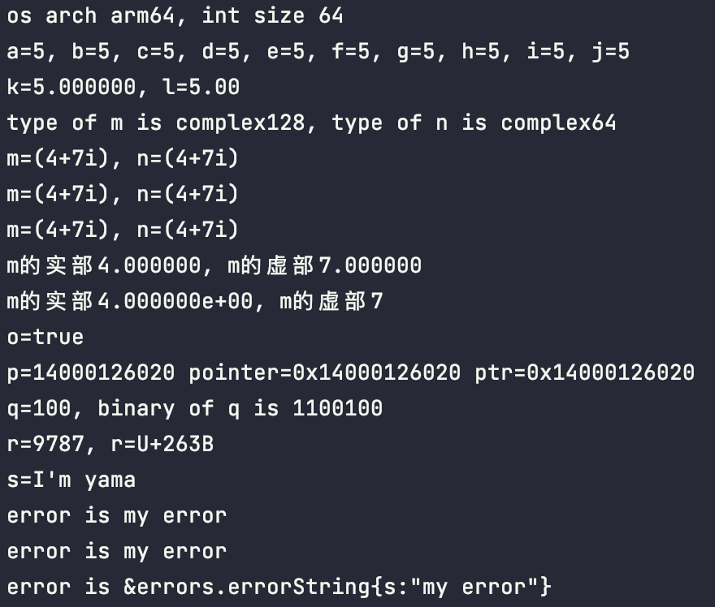Click the binary value '1100100'
715x607 pixels.
[337, 408]
